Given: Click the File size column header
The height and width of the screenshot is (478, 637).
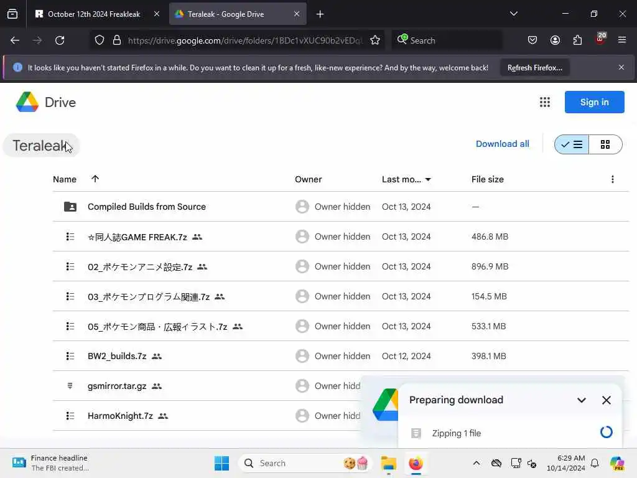Looking at the screenshot, I should [x=487, y=179].
